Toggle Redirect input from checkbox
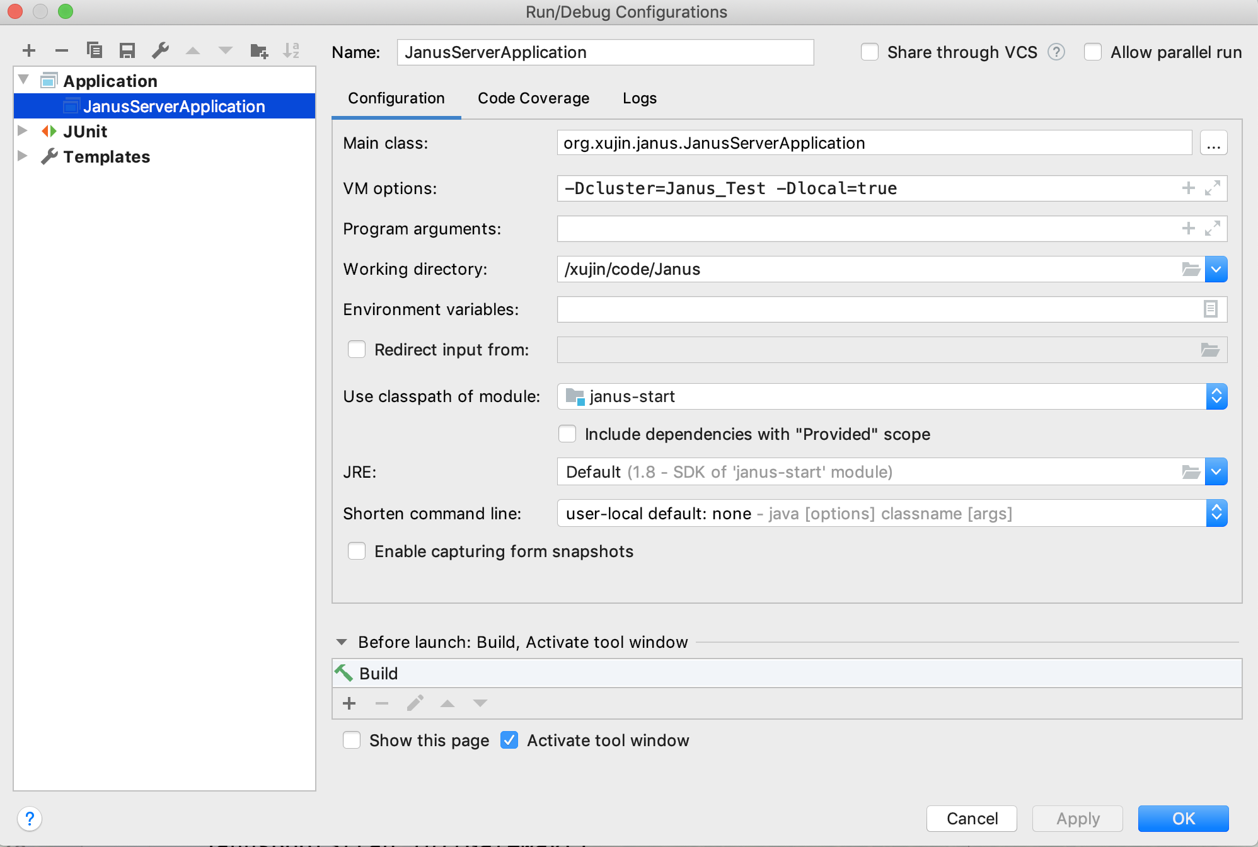The width and height of the screenshot is (1258, 847). pos(357,349)
